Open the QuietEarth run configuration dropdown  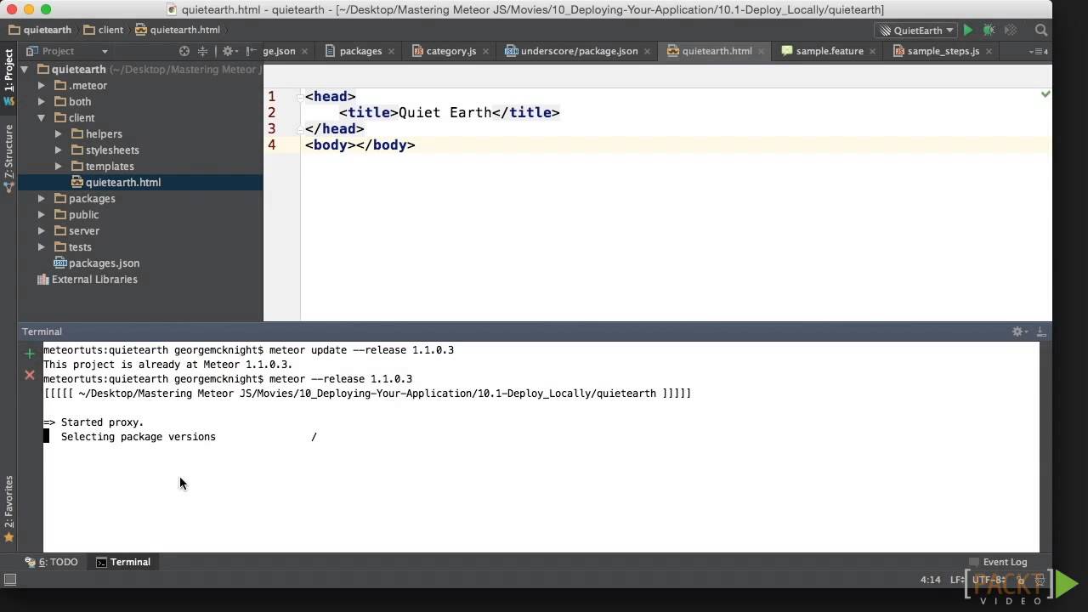(915, 30)
